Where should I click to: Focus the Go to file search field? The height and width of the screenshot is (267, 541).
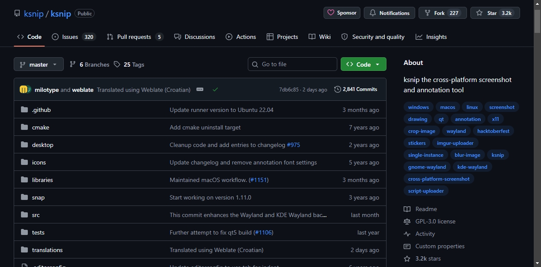[x=292, y=64]
